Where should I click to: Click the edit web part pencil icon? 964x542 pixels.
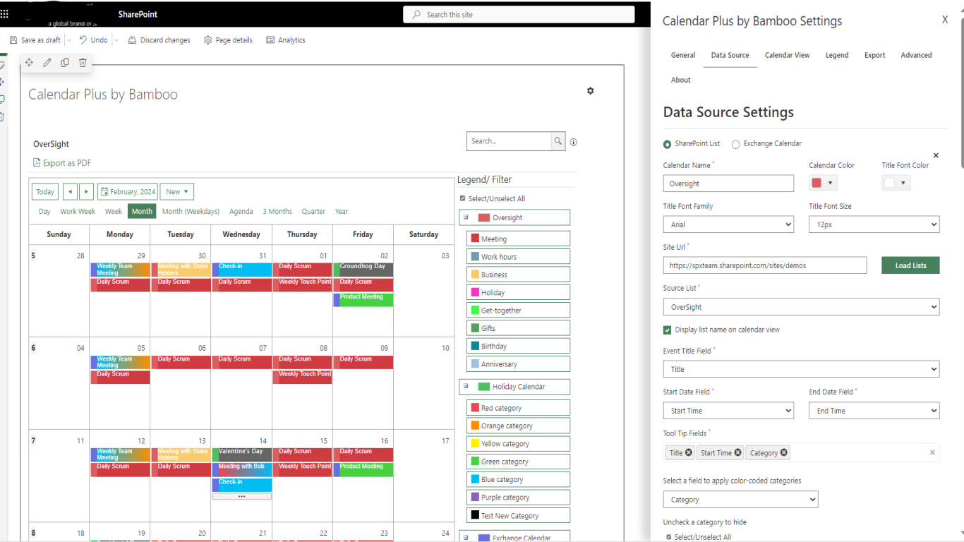(47, 63)
